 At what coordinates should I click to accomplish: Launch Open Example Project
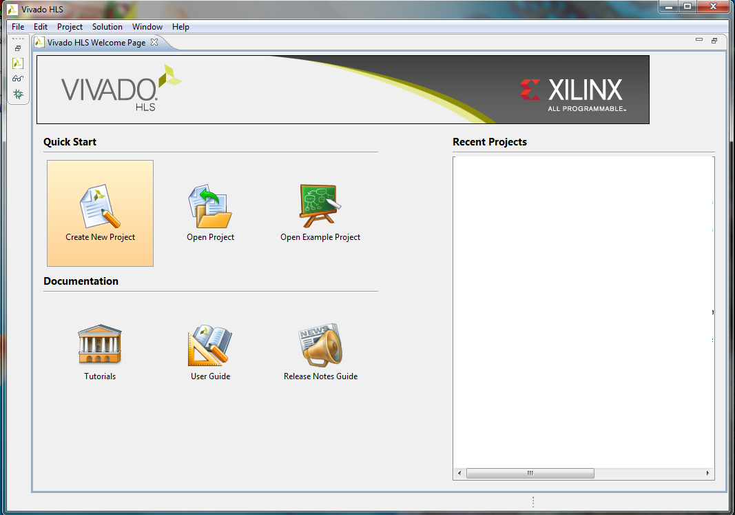click(x=320, y=213)
